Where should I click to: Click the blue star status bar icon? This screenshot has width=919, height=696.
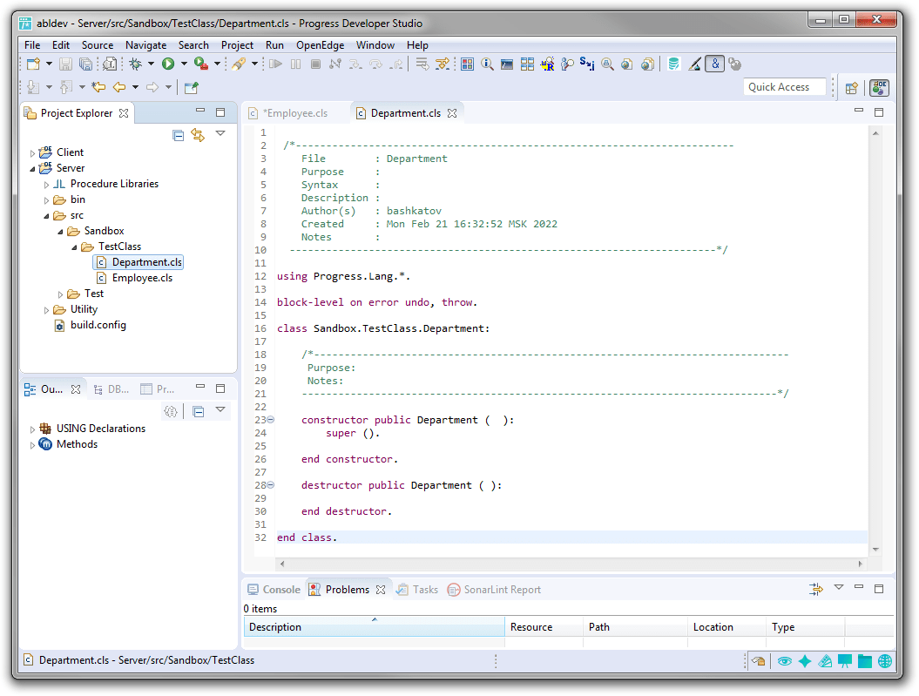click(805, 661)
